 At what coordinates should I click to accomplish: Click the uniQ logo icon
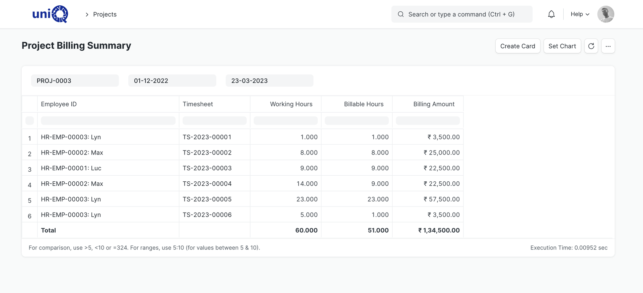pyautogui.click(x=50, y=14)
